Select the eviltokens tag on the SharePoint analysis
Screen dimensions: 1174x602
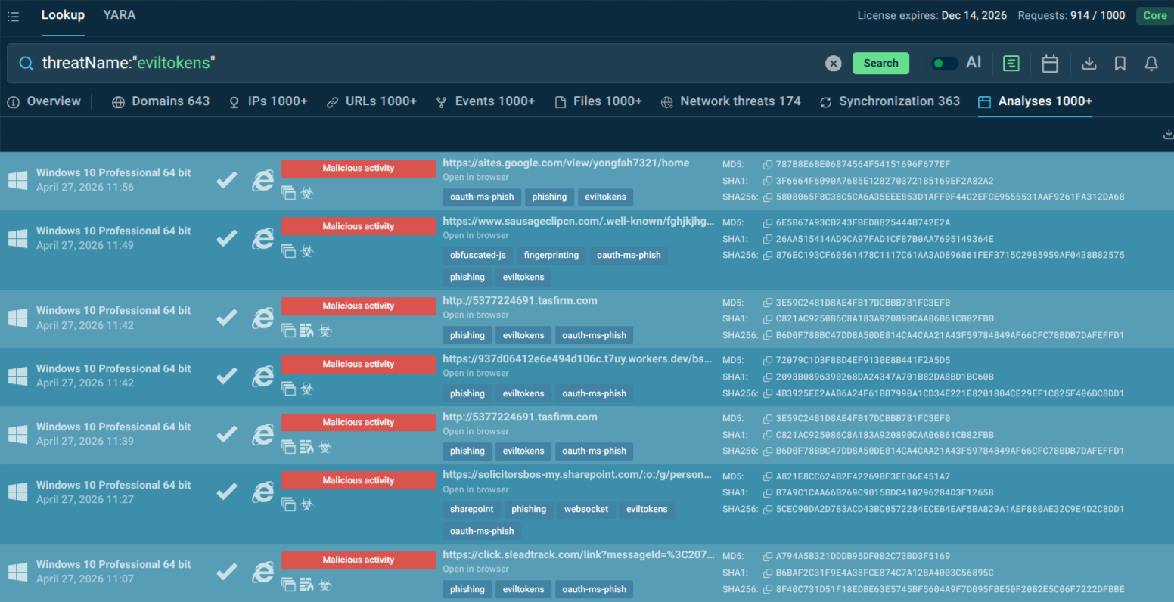tap(647, 509)
